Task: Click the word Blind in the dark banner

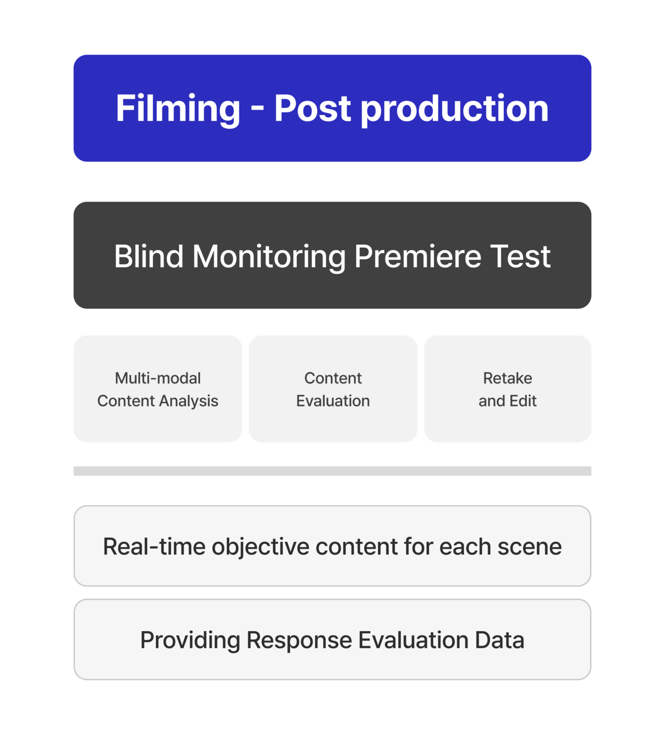Action: coord(149,256)
